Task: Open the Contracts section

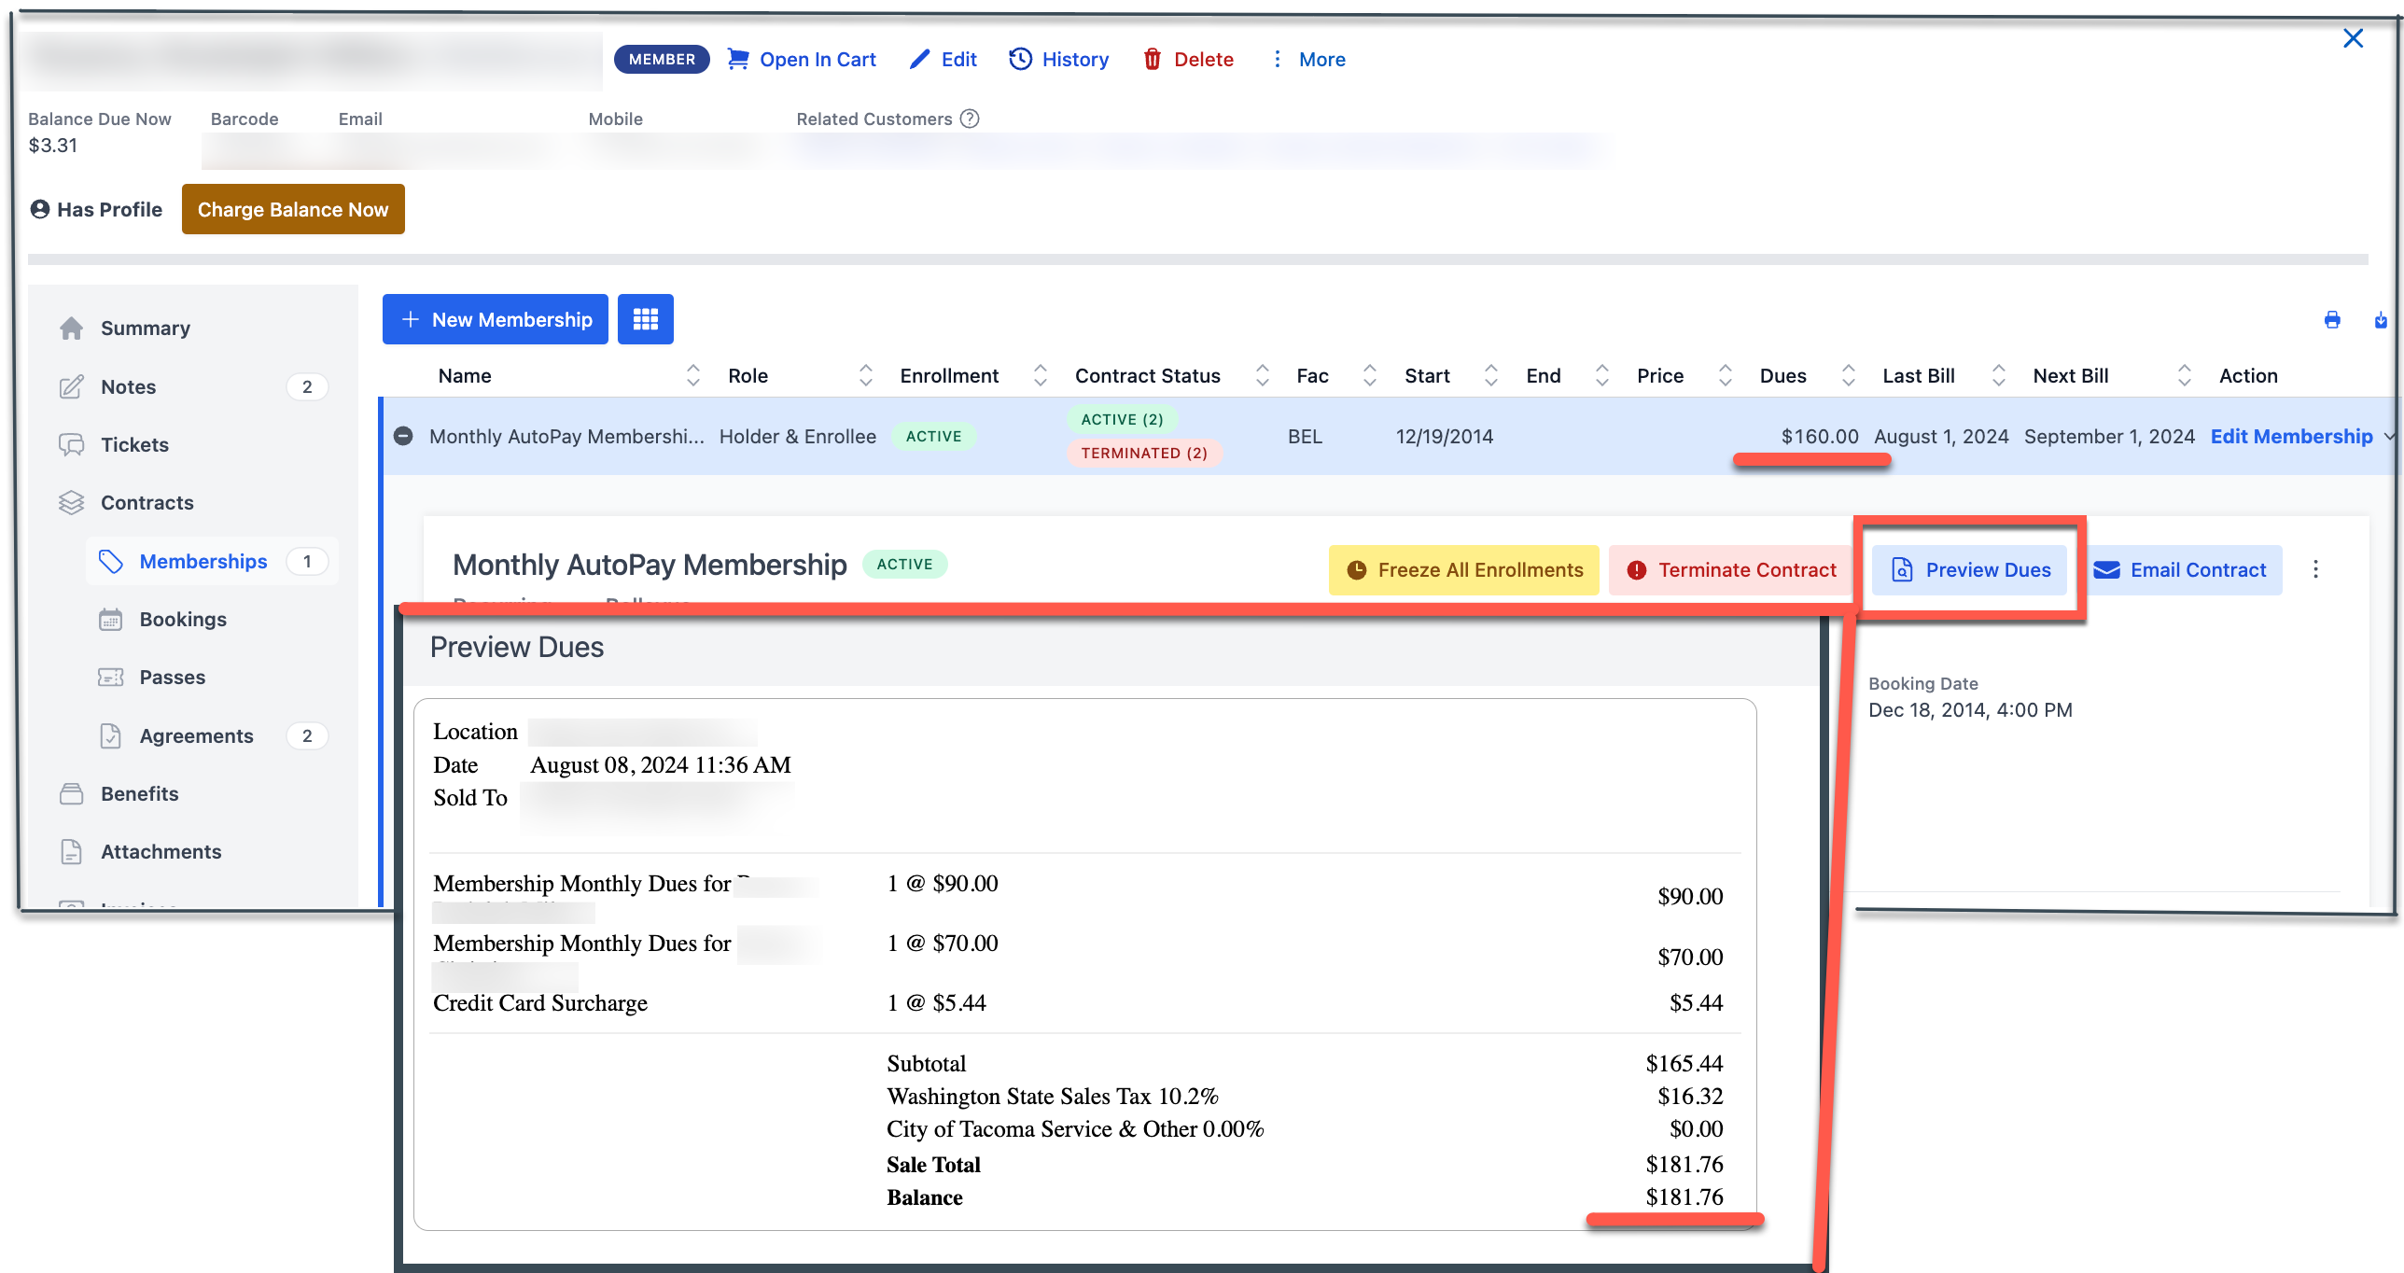Action: 147,502
